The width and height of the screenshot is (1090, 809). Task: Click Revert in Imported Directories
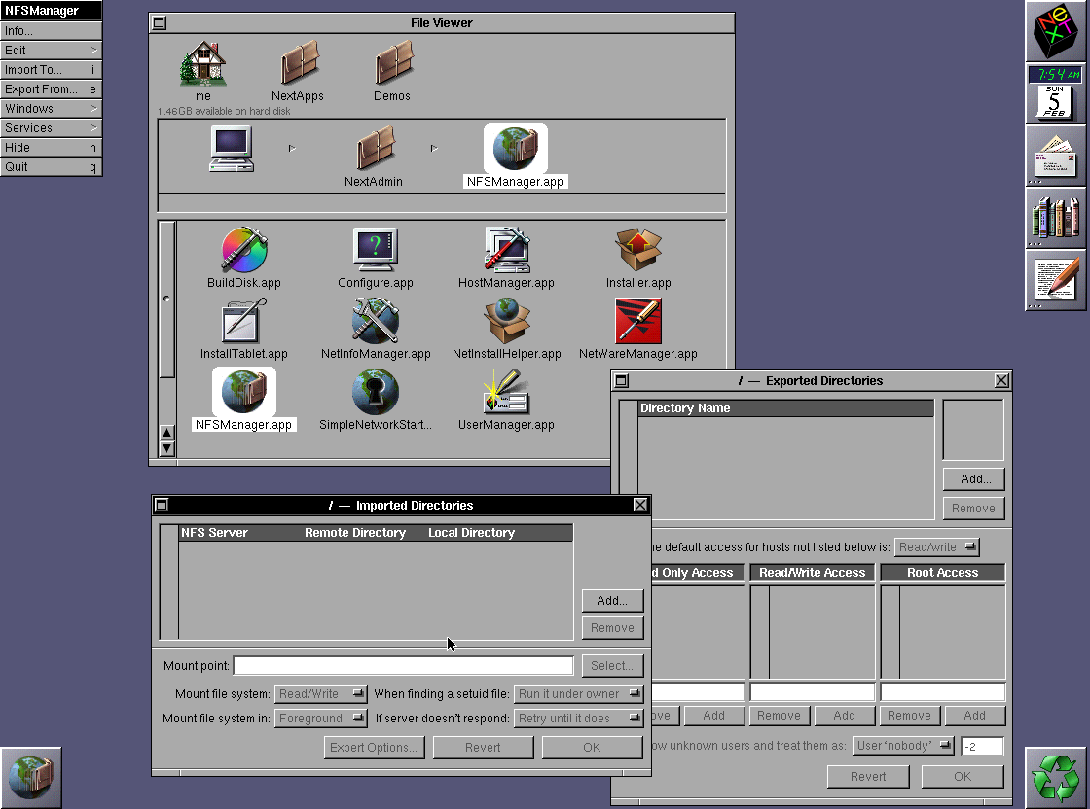[483, 747]
